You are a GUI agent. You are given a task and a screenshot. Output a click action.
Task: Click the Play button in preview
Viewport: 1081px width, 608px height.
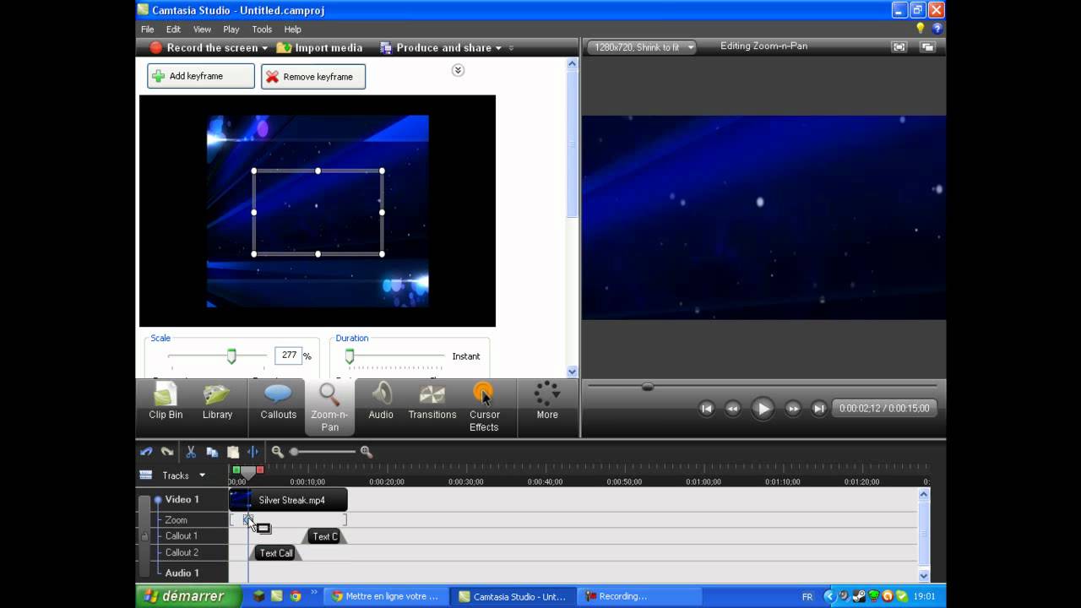point(763,409)
